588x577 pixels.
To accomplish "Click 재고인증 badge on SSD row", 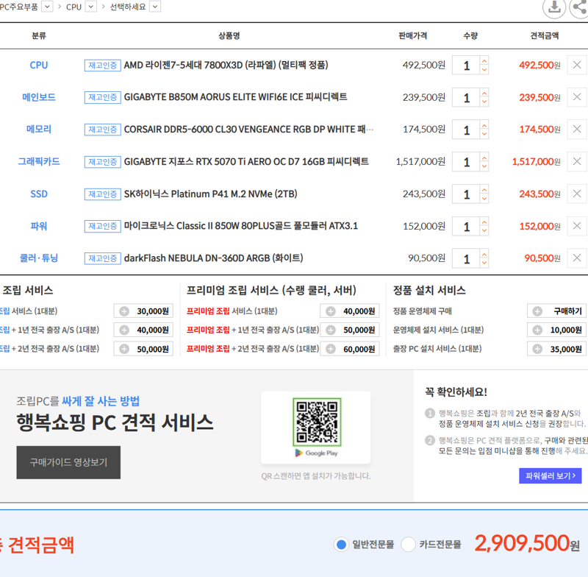I will (x=102, y=194).
